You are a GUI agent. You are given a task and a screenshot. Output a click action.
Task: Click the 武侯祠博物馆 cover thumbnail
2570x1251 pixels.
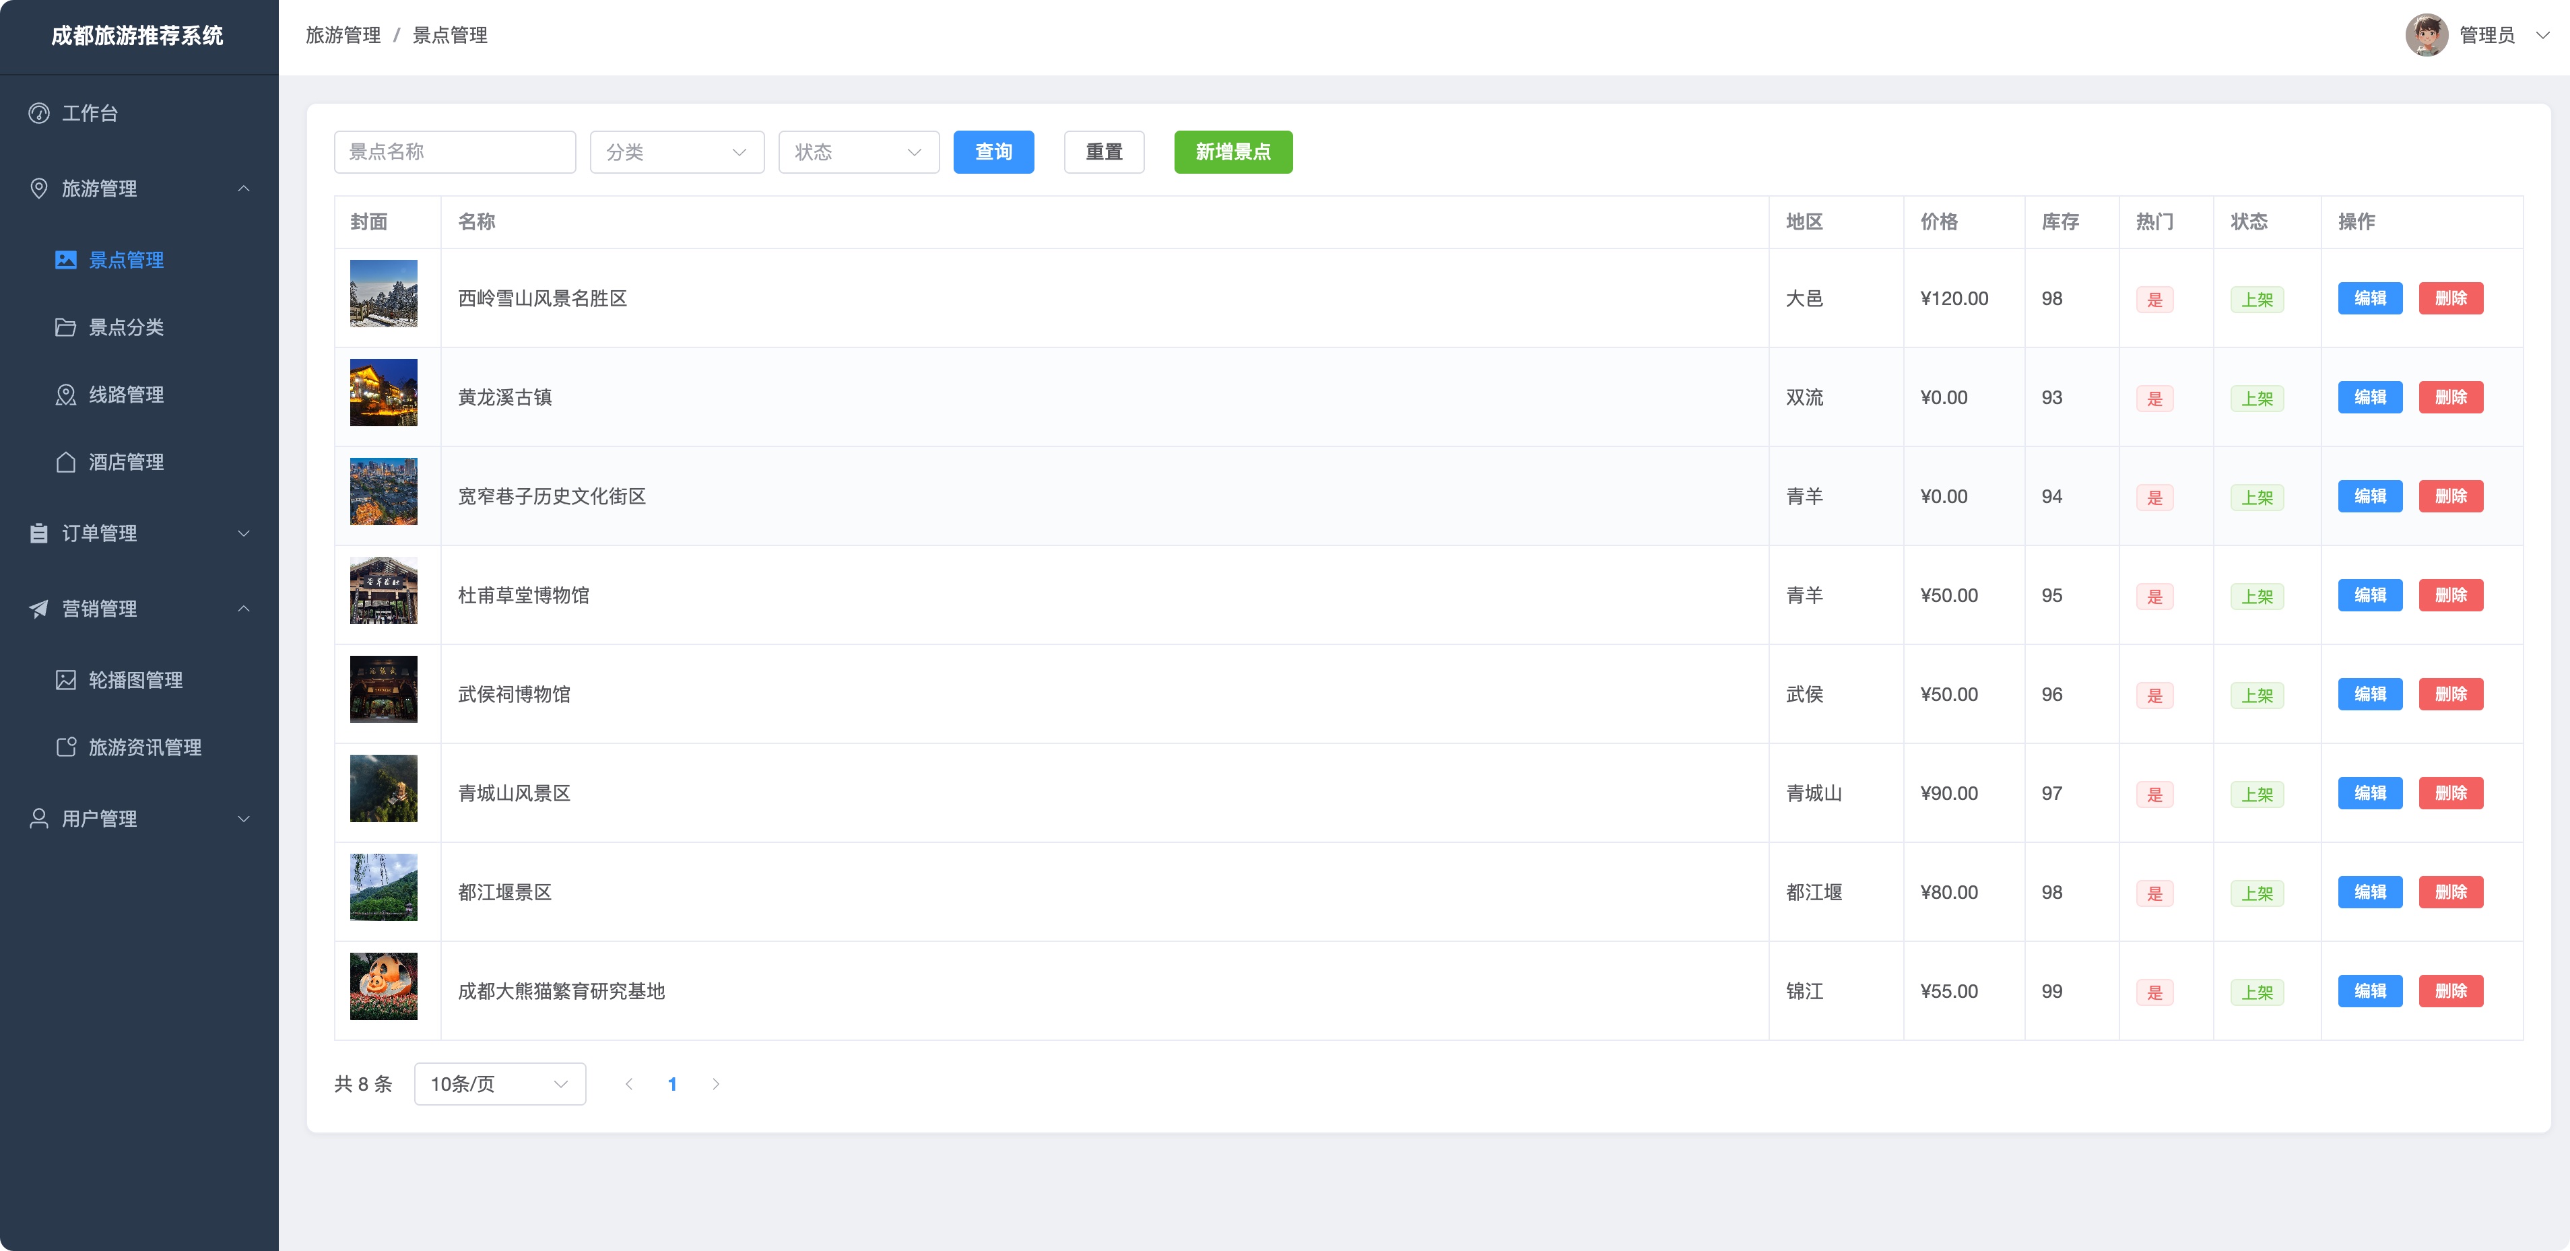pyautogui.click(x=383, y=688)
